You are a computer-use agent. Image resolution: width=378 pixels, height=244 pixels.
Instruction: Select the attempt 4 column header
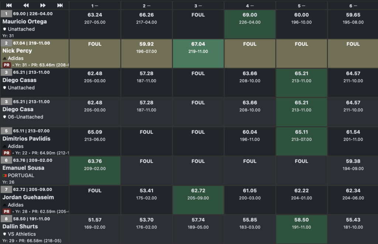coord(250,6)
